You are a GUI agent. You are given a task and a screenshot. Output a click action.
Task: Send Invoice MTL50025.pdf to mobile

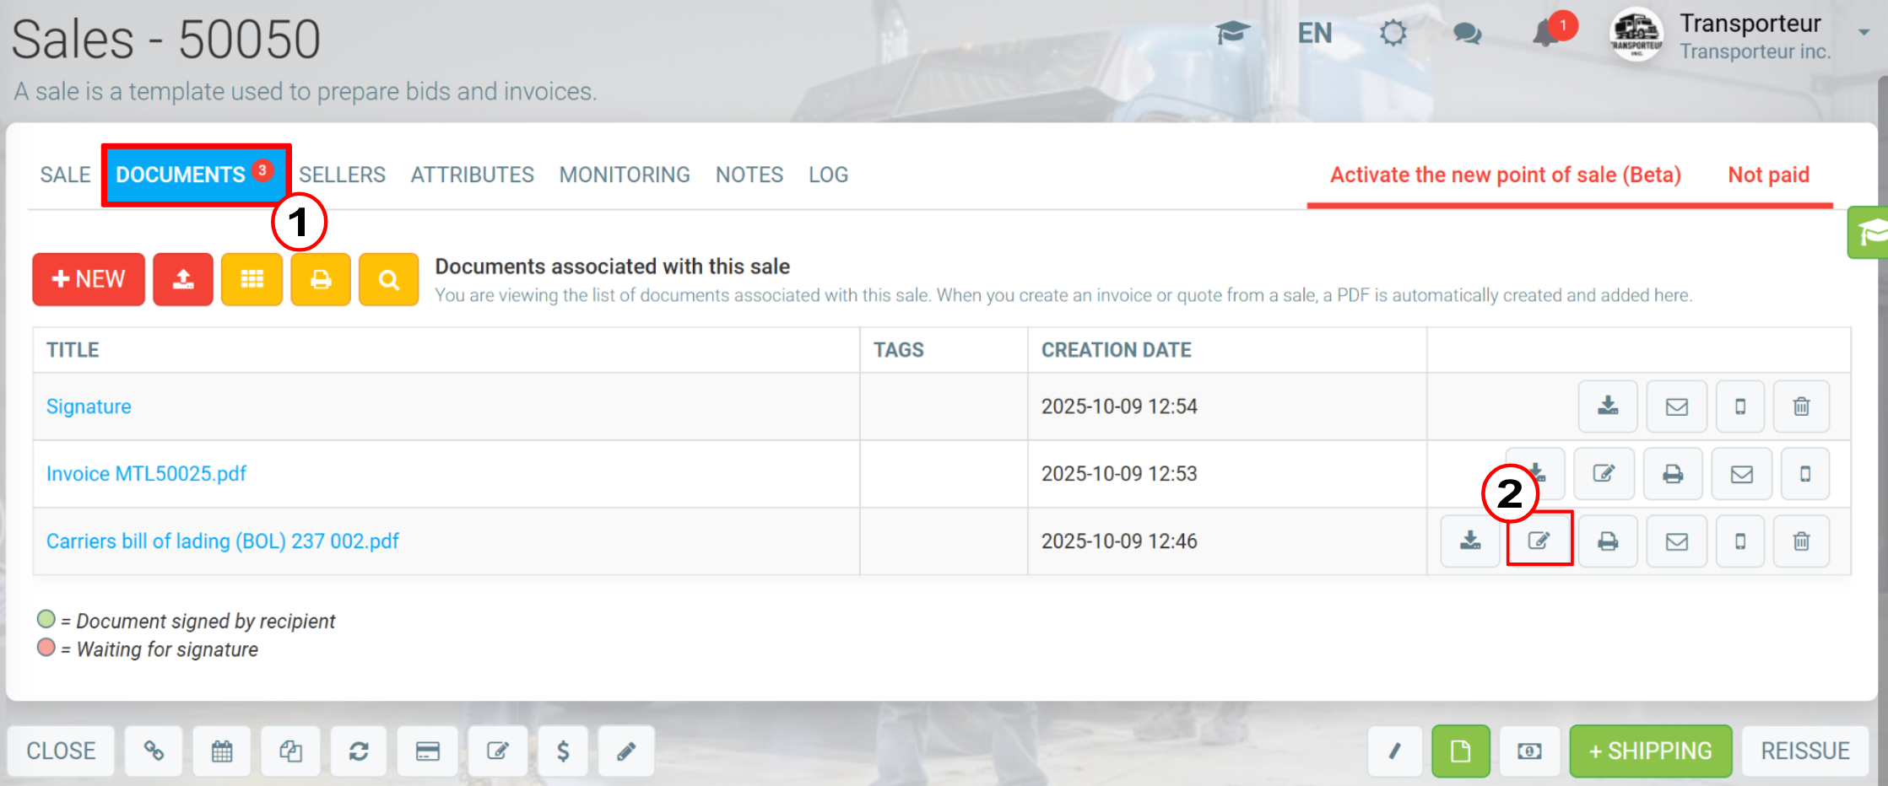tap(1805, 474)
